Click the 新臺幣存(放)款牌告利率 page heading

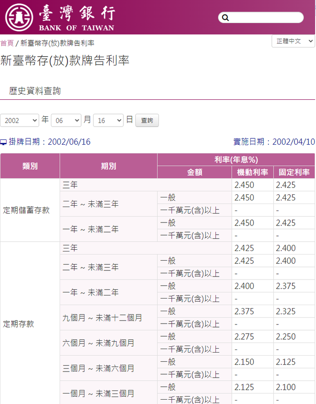65,61
